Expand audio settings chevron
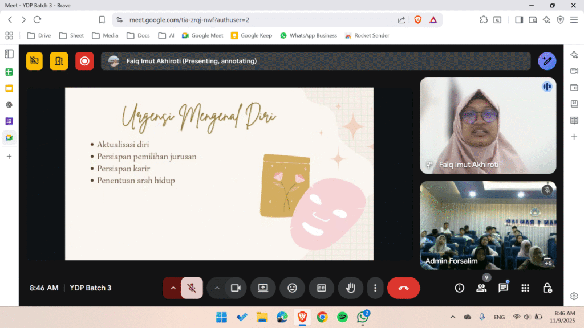This screenshot has height=328, width=584. tap(173, 288)
